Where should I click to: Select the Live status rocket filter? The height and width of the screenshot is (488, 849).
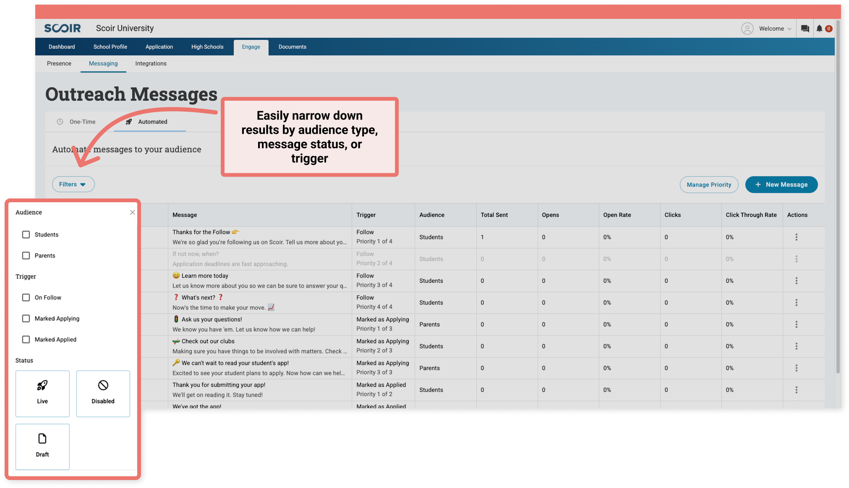[x=42, y=393]
